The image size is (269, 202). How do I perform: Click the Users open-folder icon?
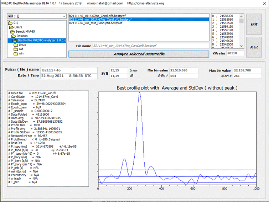pos(11,27)
